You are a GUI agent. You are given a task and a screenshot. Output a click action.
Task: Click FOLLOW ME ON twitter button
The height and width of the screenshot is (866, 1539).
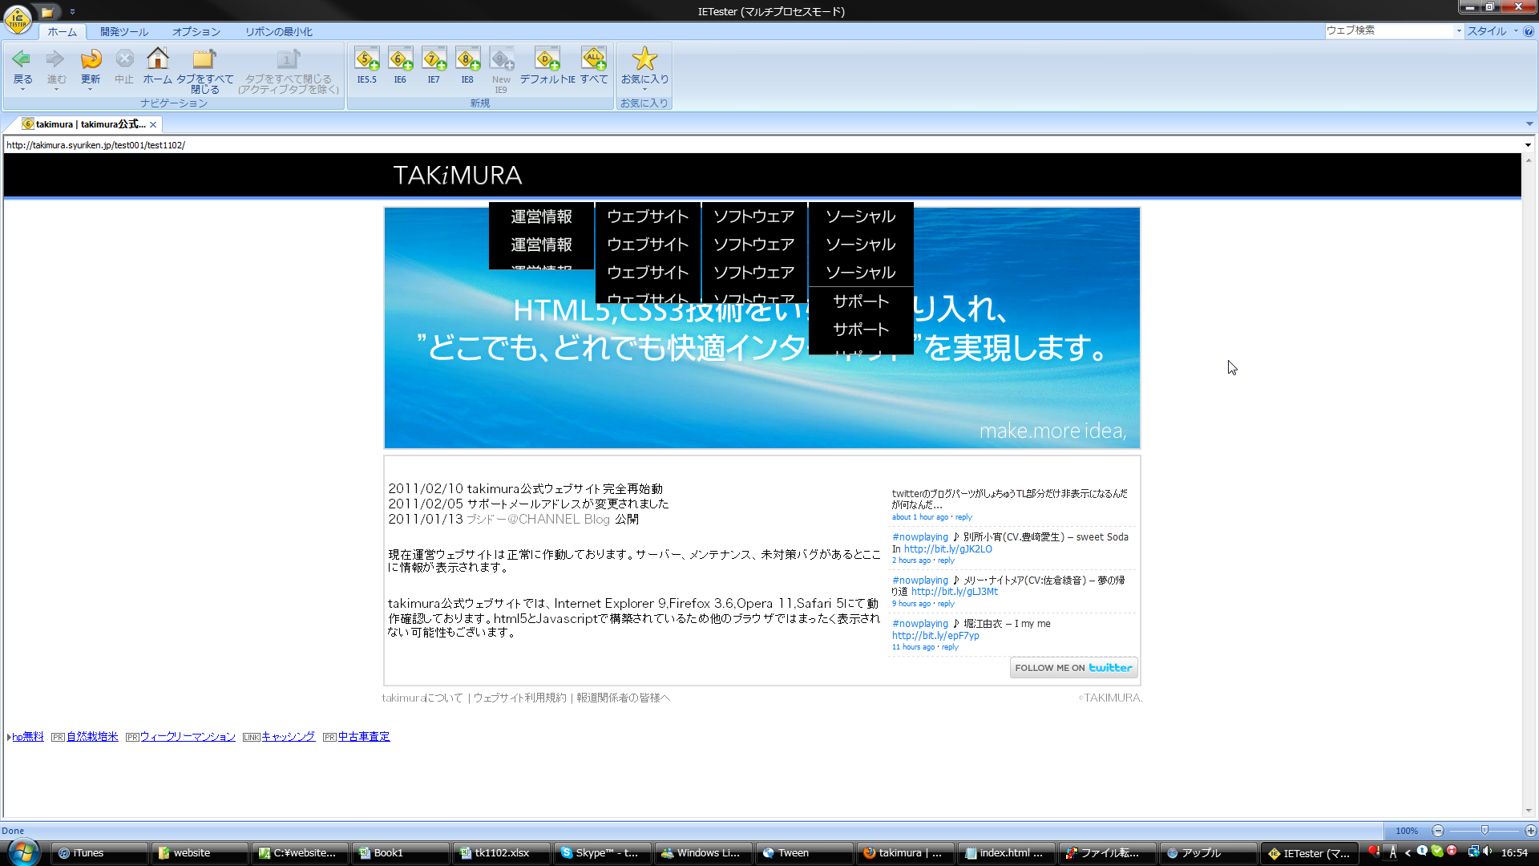(1073, 668)
